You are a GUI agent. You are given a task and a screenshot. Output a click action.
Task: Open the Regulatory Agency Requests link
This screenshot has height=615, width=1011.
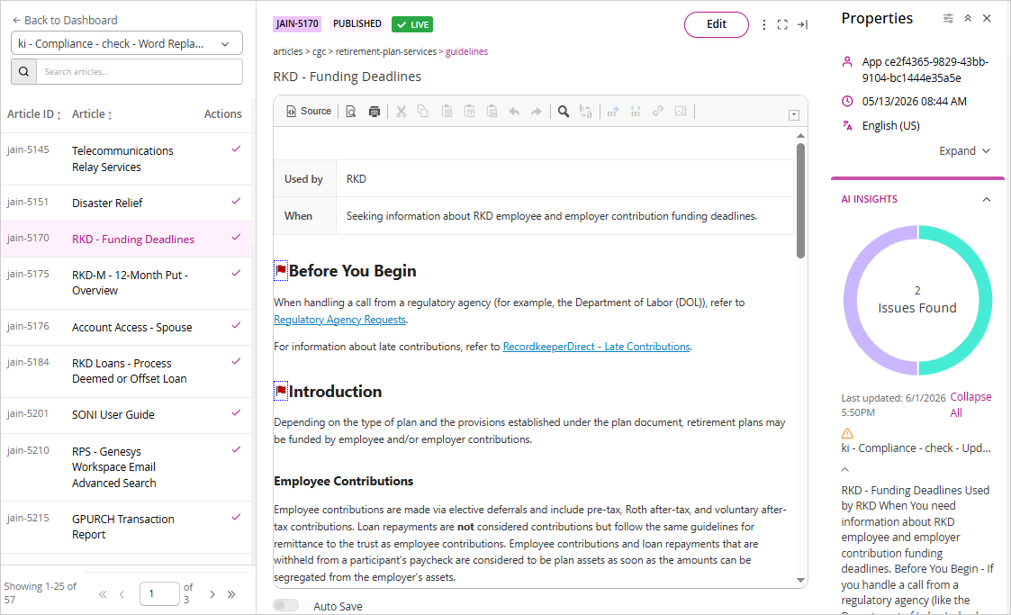tap(339, 319)
